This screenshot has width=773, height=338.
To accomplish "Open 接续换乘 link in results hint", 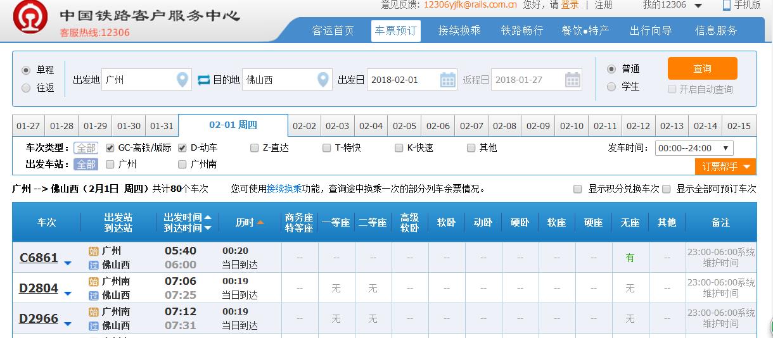I will pos(284,189).
